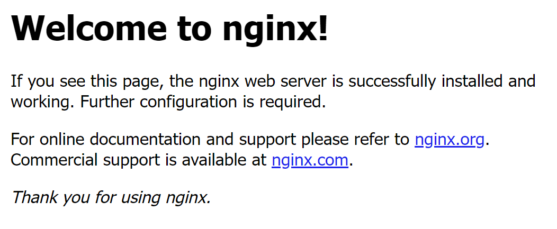557x229 pixels.
Task: Select the word "successfully" in first paragraph
Action: tap(392, 81)
